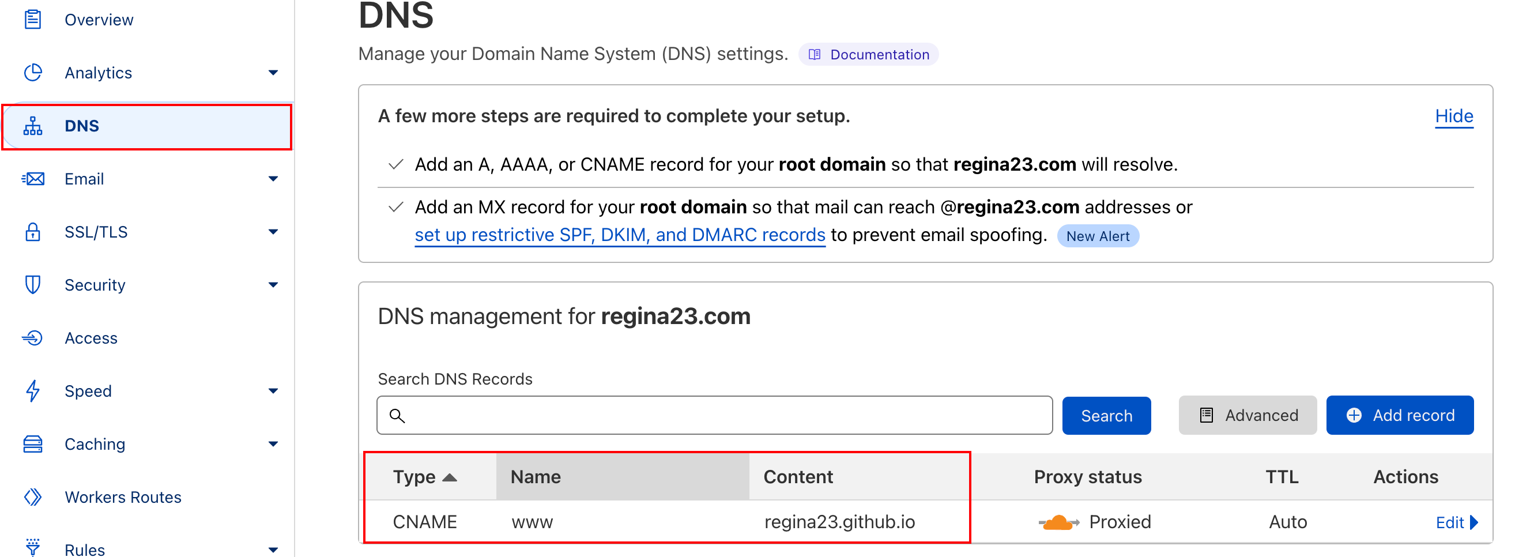Click the Speed lightning bolt icon
This screenshot has width=1515, height=557.
(x=33, y=390)
